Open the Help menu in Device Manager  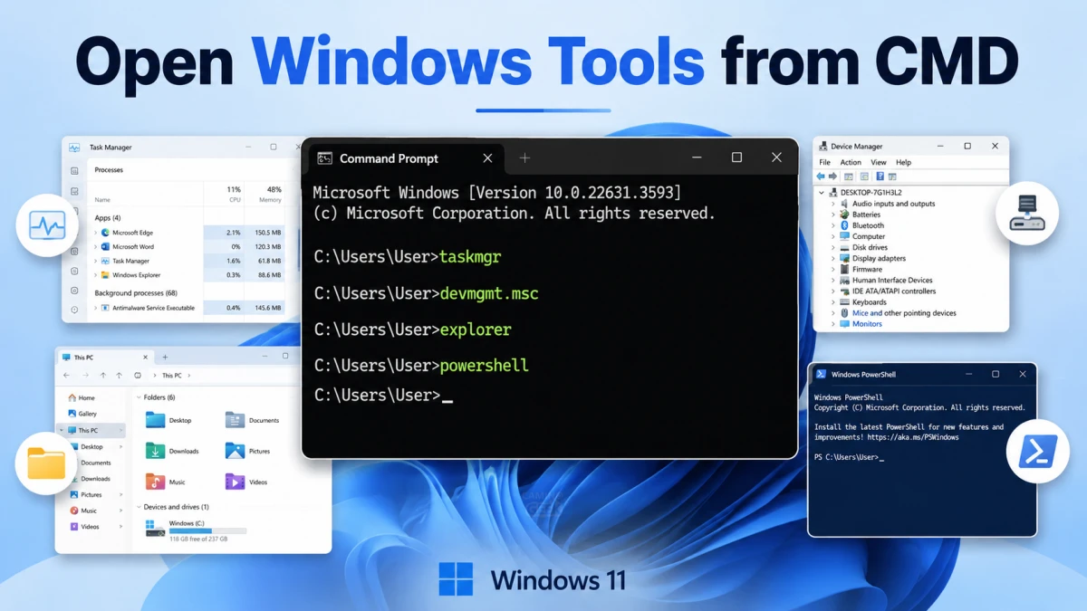[x=903, y=163]
